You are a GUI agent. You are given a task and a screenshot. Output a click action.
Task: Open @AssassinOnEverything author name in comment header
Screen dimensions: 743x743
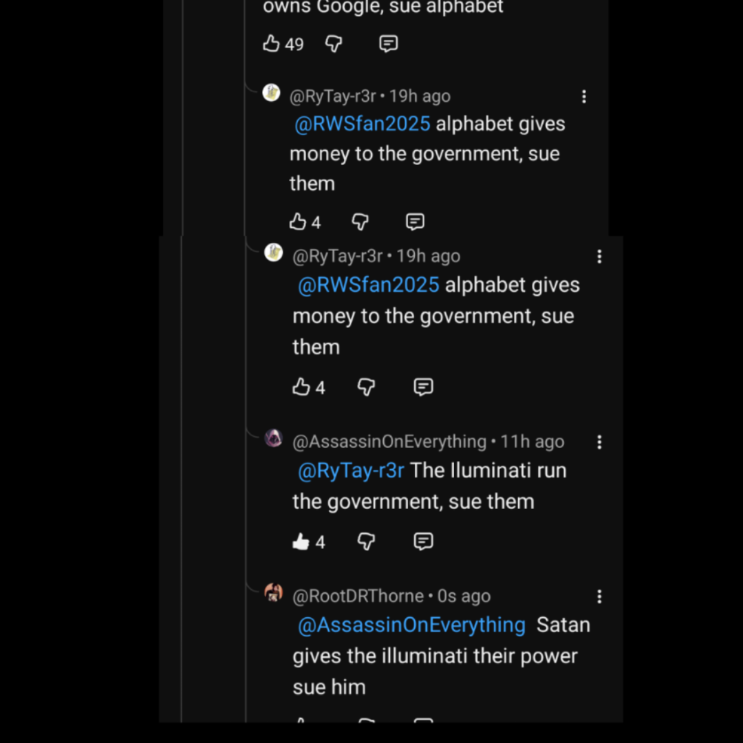coord(389,442)
